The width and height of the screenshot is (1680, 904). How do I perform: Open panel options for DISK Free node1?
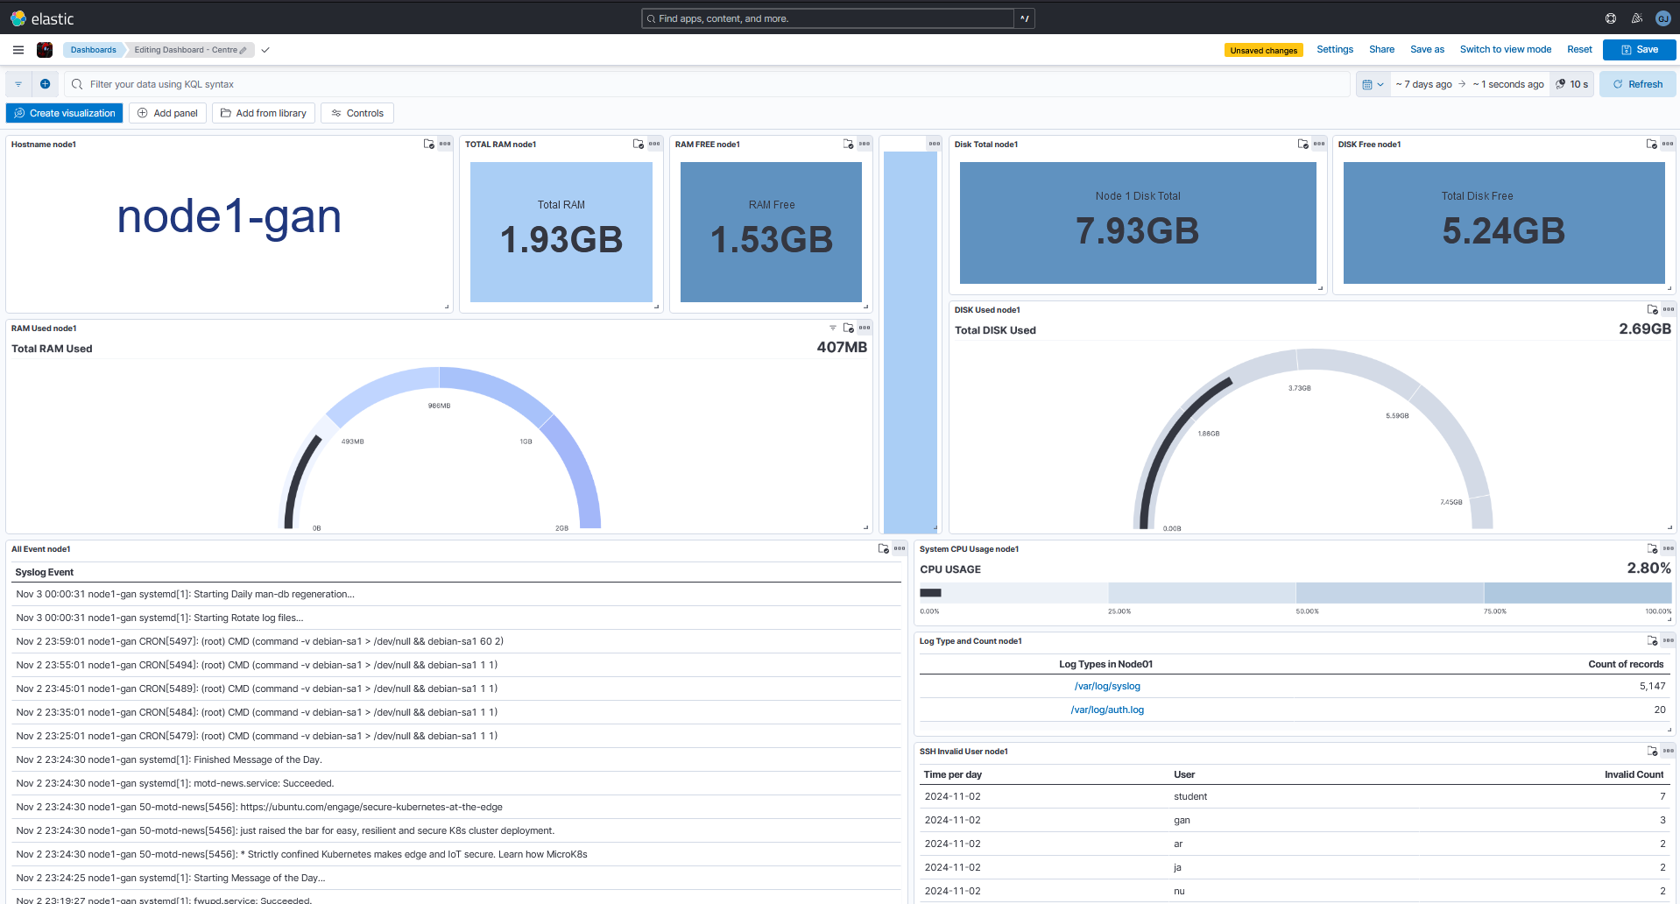point(1668,144)
